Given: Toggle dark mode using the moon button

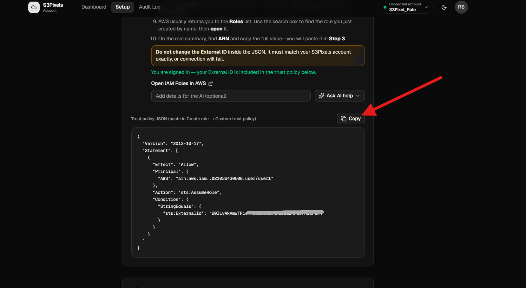Looking at the screenshot, I should click(444, 7).
